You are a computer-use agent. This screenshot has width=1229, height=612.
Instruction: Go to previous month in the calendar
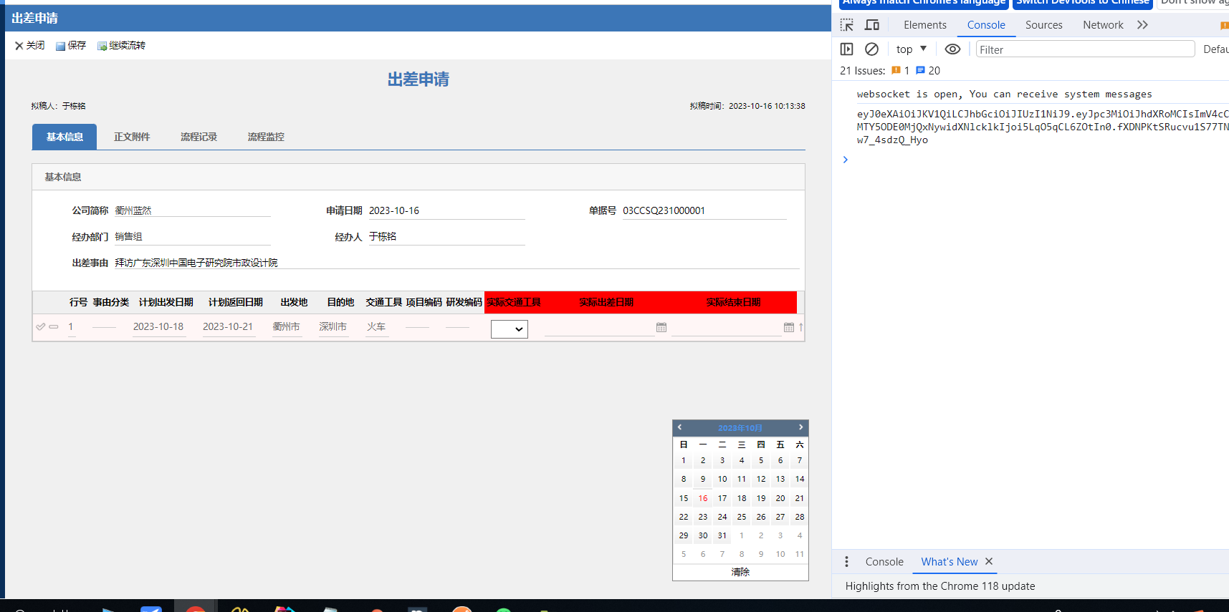click(x=680, y=427)
